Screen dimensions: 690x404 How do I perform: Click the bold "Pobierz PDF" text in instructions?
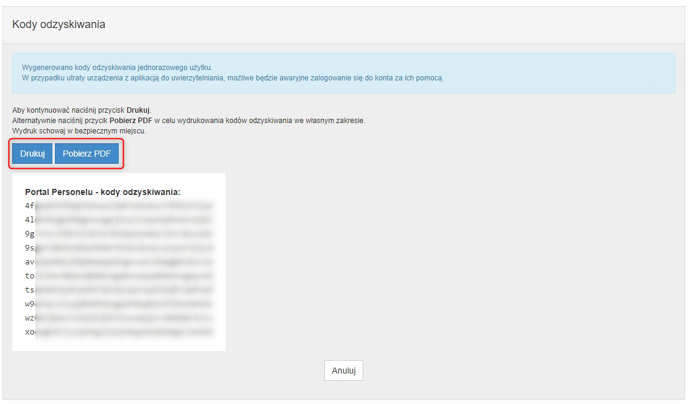135,121
